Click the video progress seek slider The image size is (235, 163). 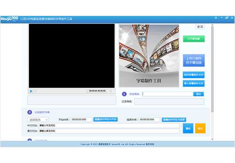point(60,91)
